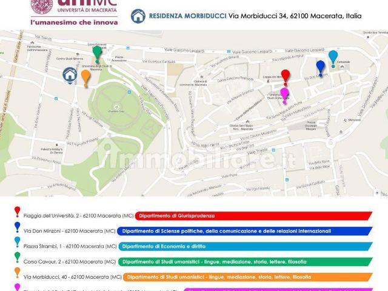
Task: Click the orange pin on the map
Action: point(85,78)
